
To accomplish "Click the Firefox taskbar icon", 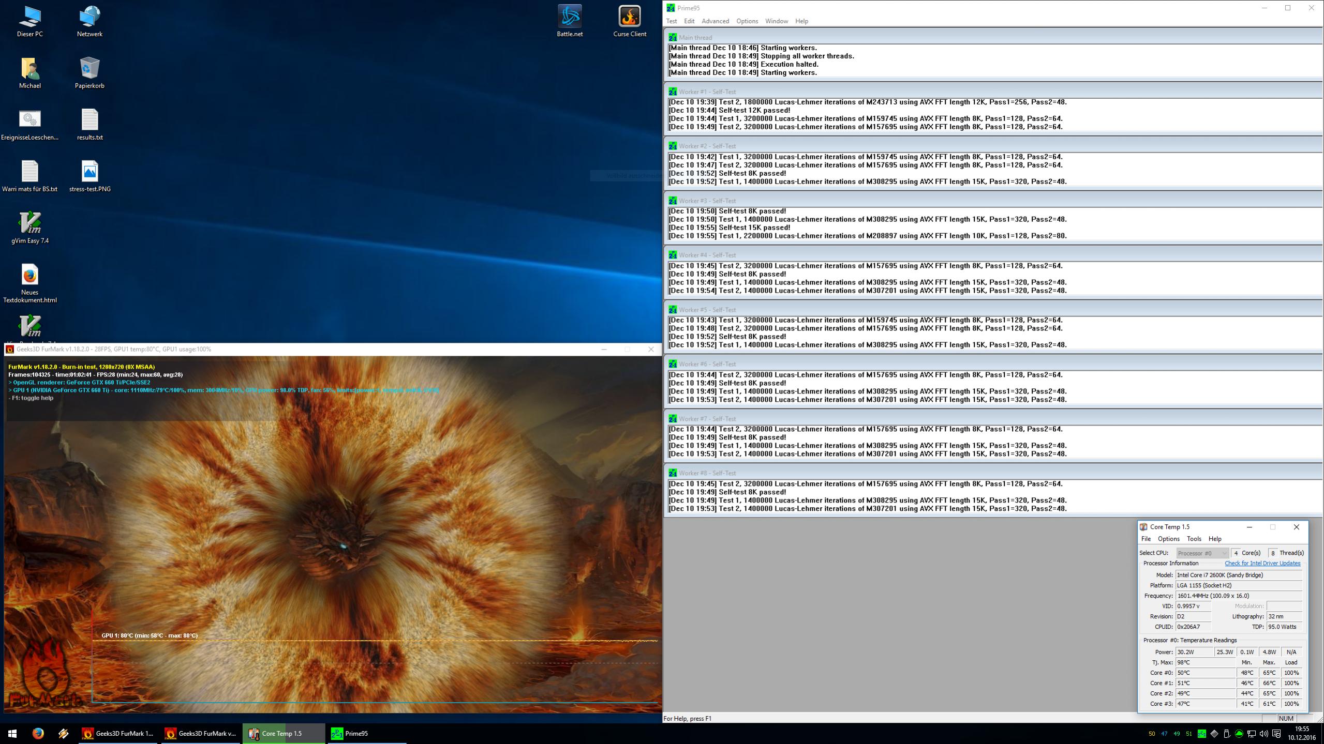I will [38, 733].
